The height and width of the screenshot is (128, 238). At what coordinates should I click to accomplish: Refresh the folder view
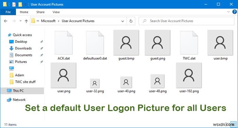[131, 21]
